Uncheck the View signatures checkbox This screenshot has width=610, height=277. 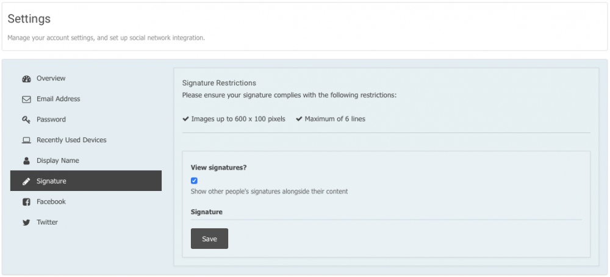coord(194,181)
